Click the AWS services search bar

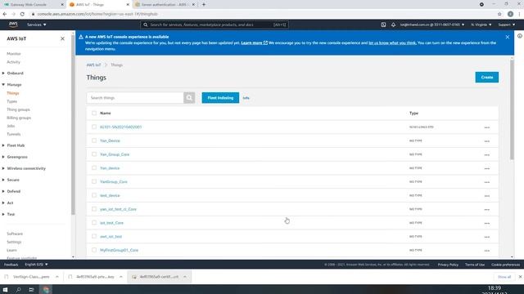(x=215, y=24)
